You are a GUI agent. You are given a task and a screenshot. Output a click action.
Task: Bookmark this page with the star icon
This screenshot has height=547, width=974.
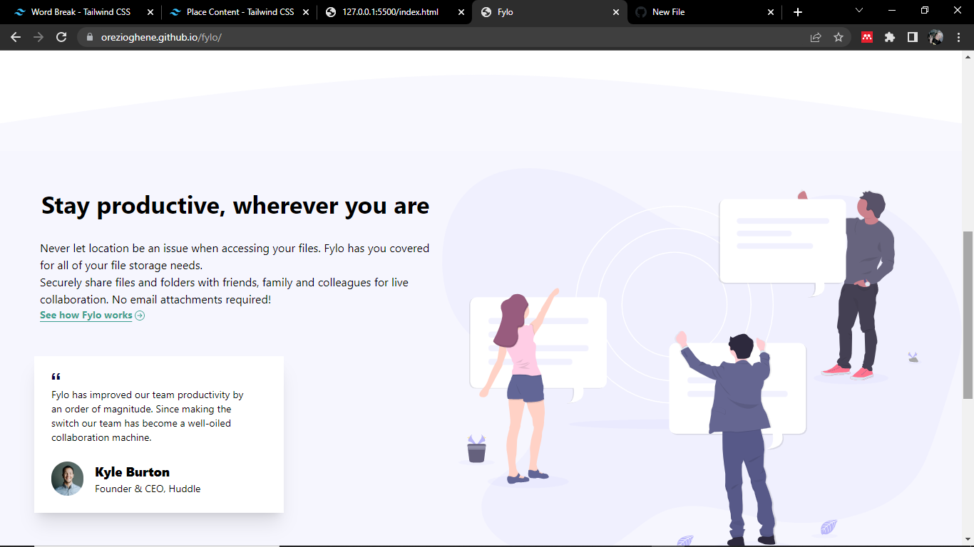tap(839, 36)
